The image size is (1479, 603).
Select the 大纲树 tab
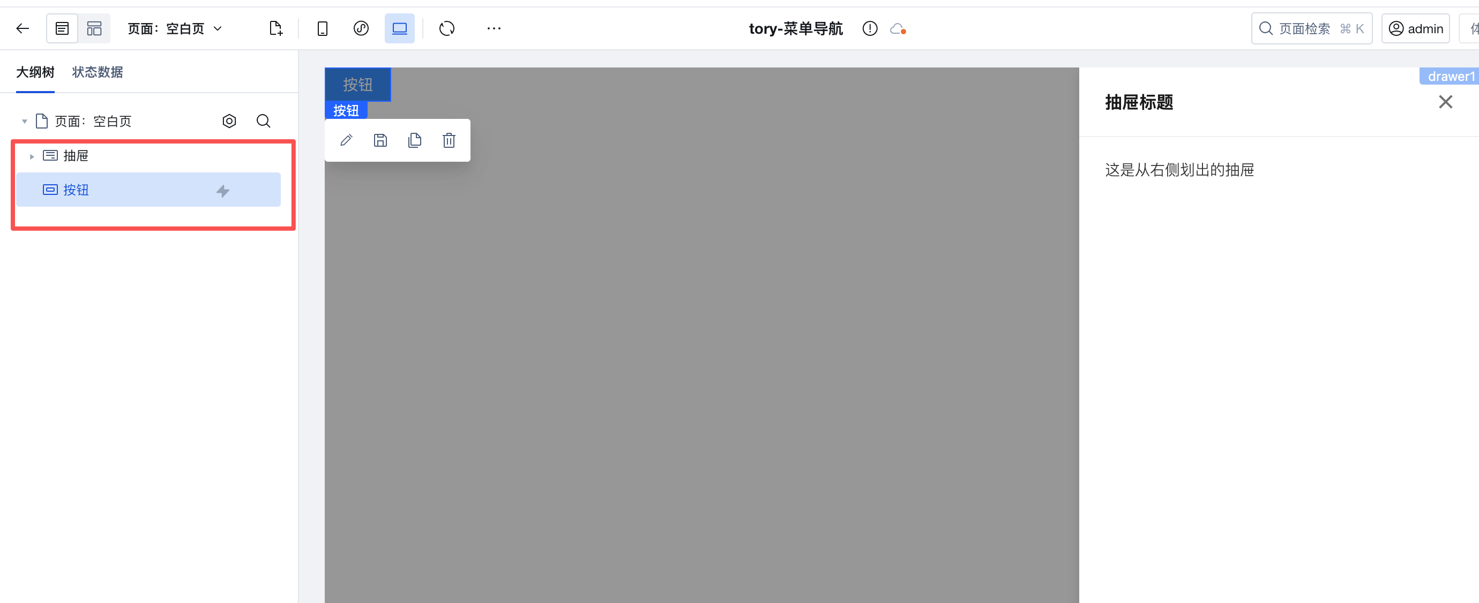pyautogui.click(x=35, y=72)
